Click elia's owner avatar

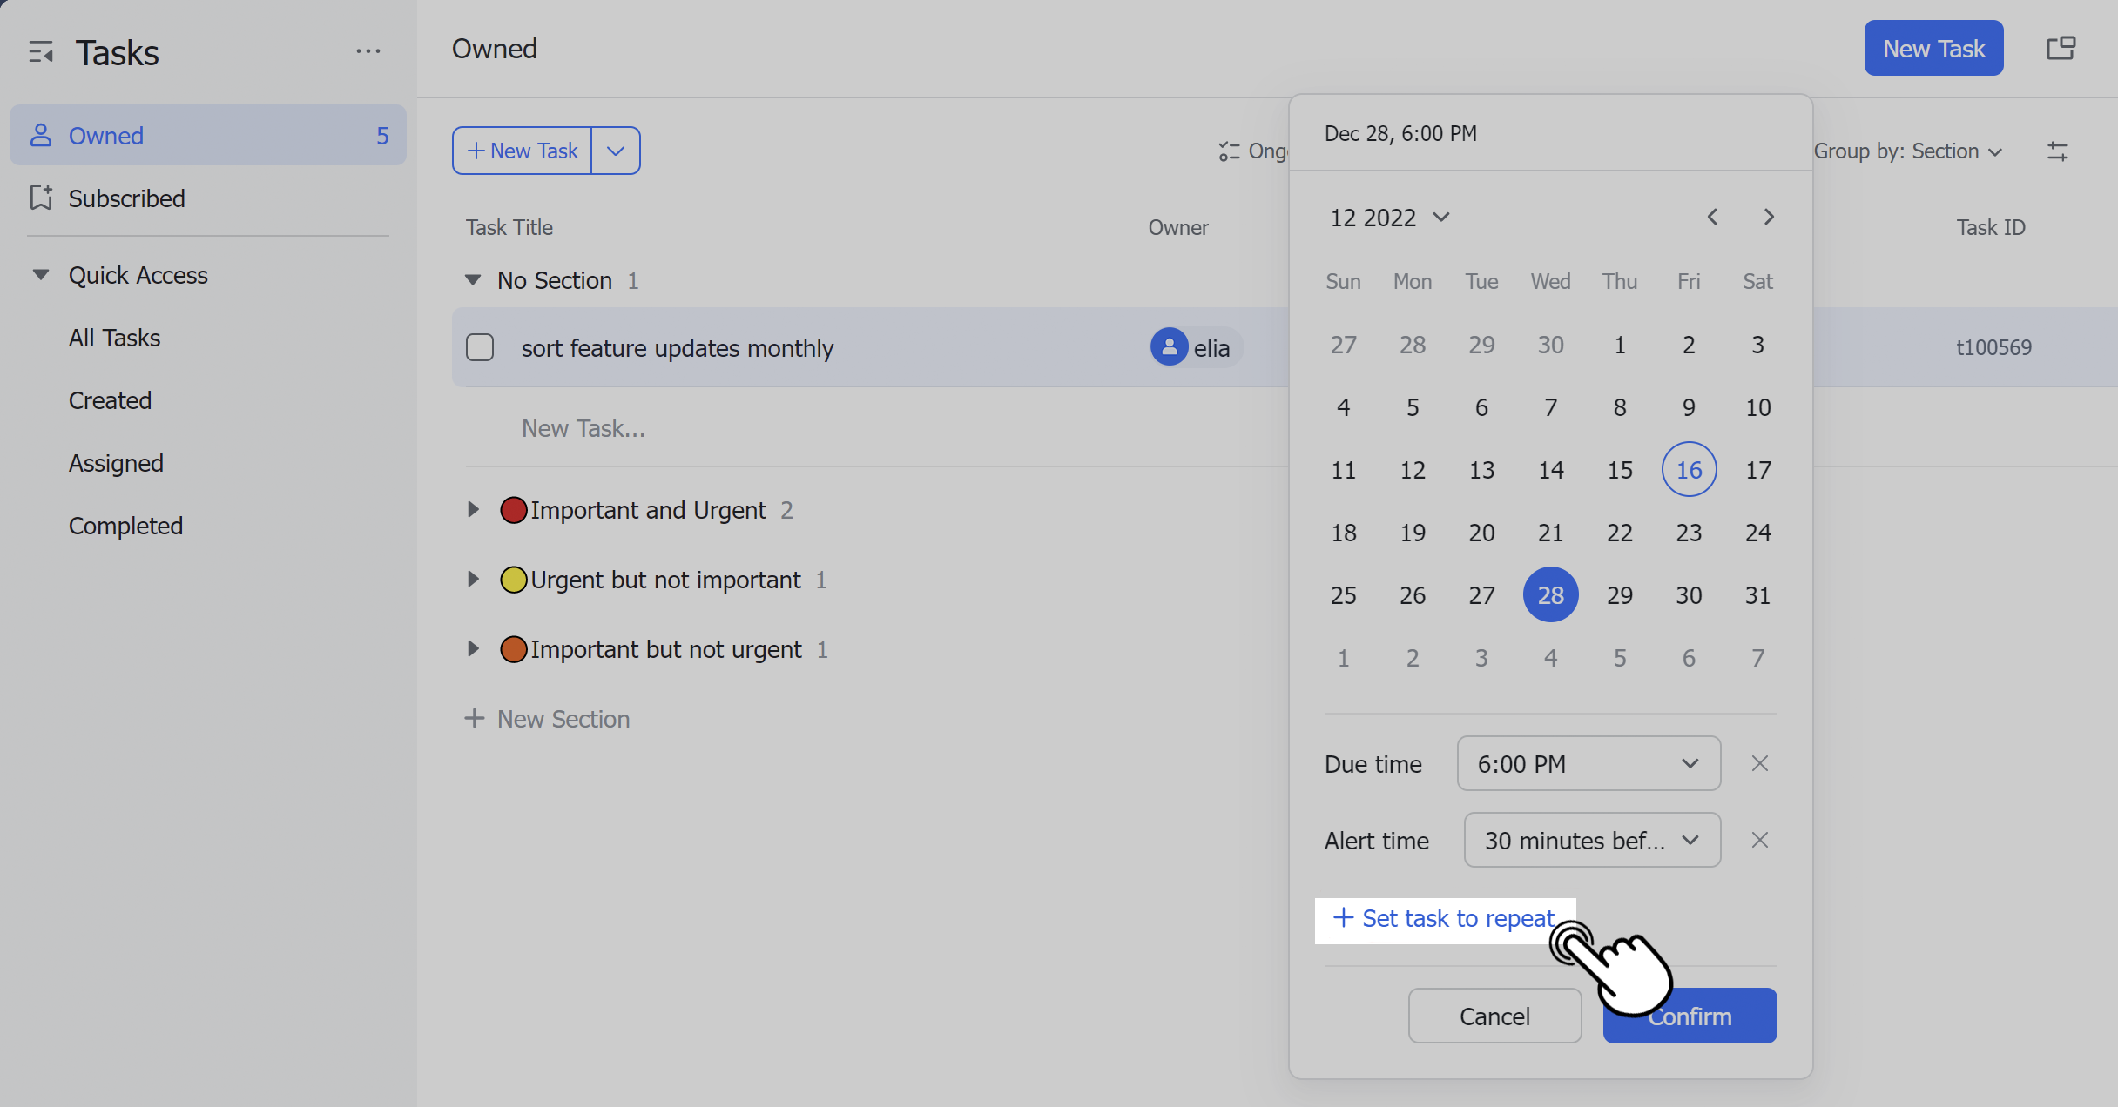1168,346
